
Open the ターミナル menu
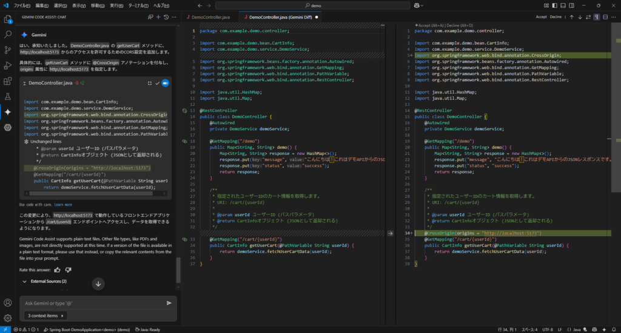tap(138, 5)
